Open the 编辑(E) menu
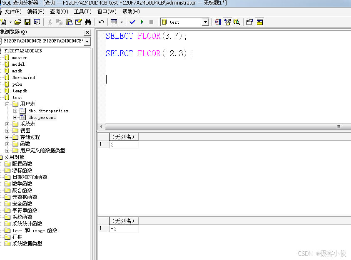This screenshot has height=260, width=351. point(36,11)
